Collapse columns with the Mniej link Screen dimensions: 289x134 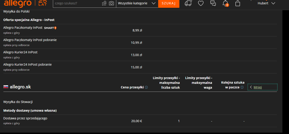tap(257, 87)
